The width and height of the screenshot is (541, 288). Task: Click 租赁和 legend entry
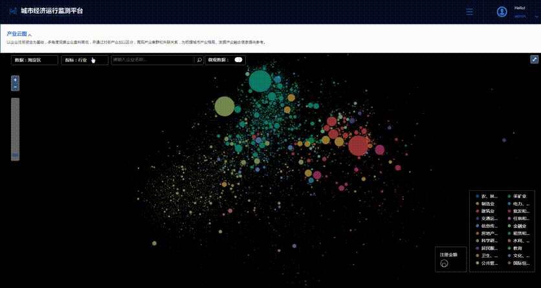(518, 234)
